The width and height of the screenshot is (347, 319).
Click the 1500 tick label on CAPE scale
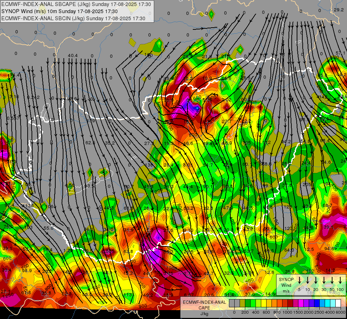point(298,312)
